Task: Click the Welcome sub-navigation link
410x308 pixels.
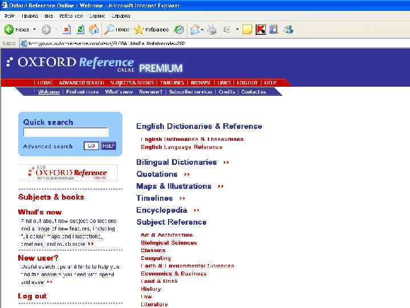Action: pyautogui.click(x=49, y=92)
